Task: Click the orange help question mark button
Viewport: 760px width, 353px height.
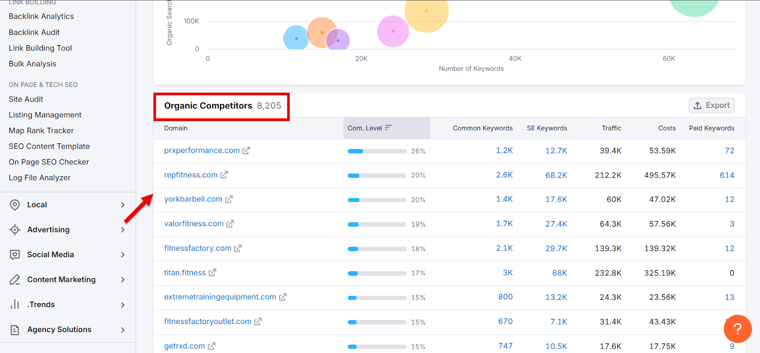Action: 738,329
